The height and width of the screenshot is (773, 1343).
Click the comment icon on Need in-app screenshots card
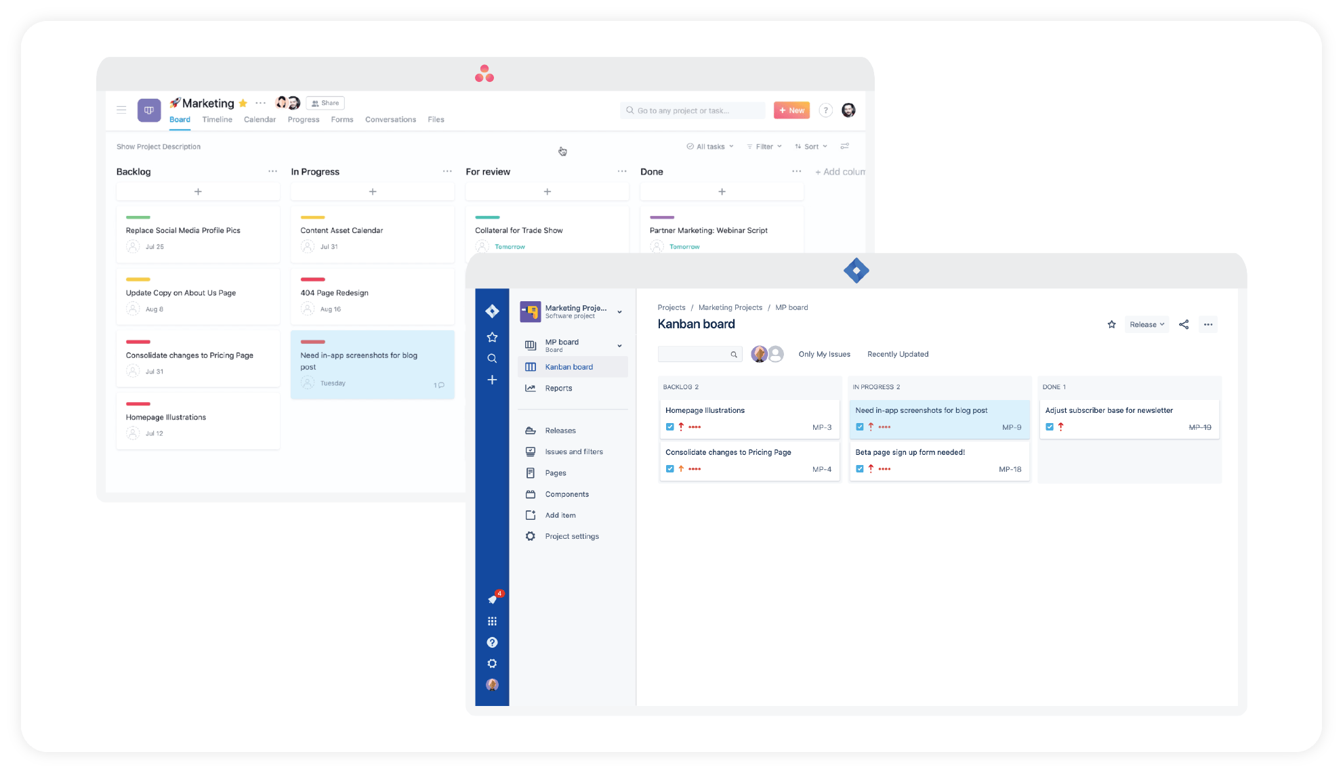(x=441, y=385)
